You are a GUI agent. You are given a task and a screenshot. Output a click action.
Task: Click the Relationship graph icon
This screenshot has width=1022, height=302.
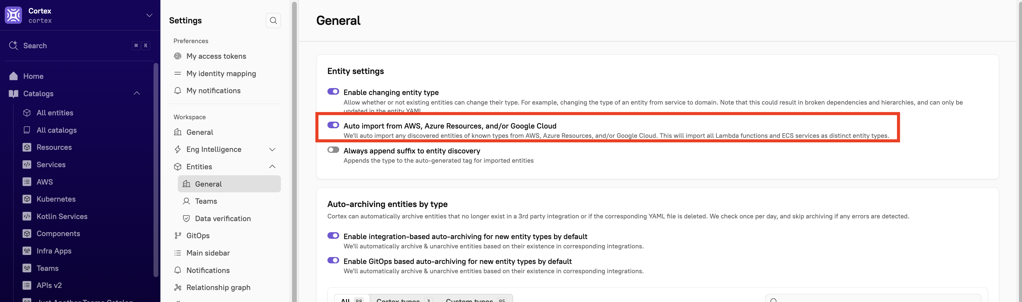(x=178, y=288)
